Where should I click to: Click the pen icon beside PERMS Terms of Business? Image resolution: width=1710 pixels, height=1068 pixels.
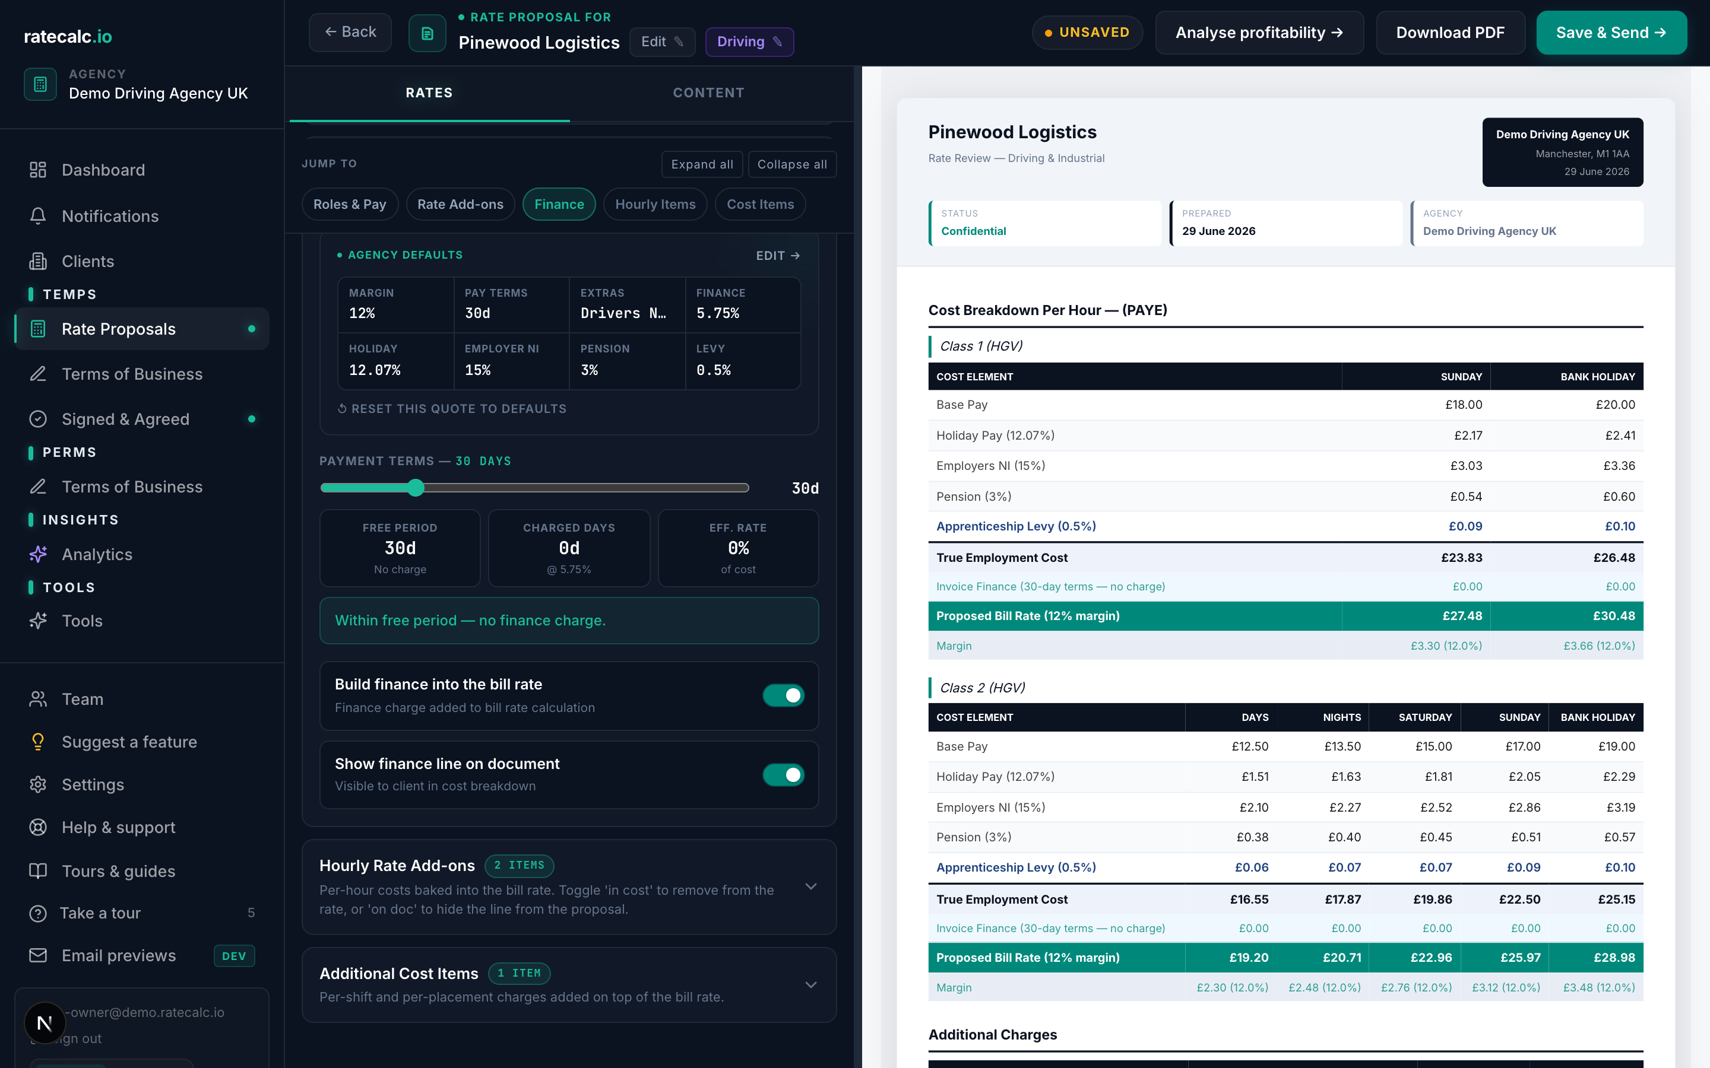(x=38, y=487)
